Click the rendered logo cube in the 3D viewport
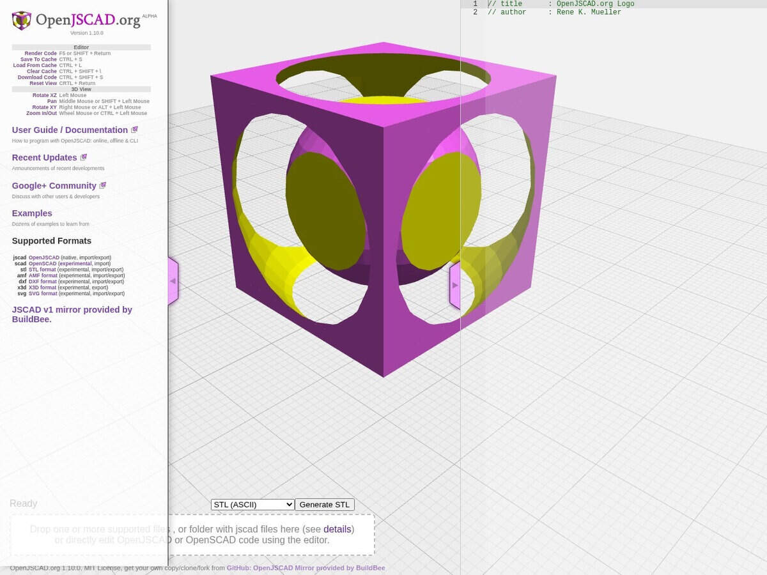Image resolution: width=767 pixels, height=575 pixels. pyautogui.click(x=383, y=211)
